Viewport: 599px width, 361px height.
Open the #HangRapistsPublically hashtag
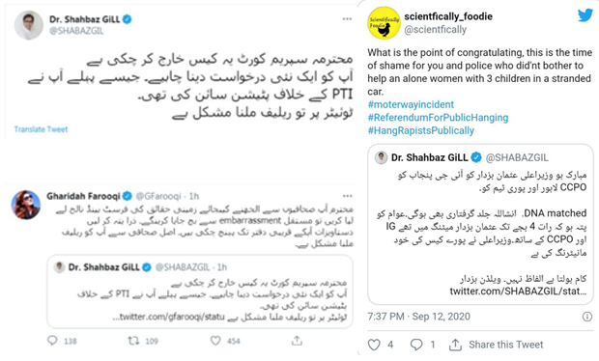[x=420, y=130]
